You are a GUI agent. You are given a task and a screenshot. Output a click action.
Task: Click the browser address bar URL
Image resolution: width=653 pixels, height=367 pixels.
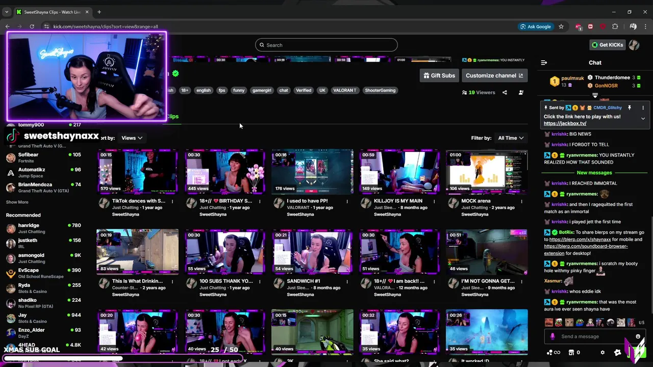(x=106, y=27)
